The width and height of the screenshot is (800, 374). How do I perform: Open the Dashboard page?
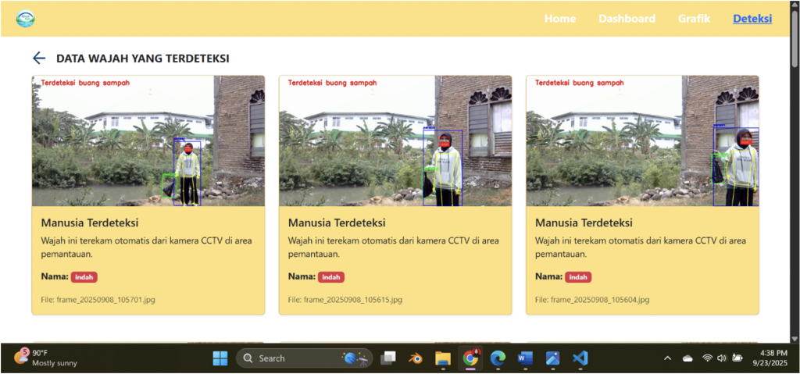627,19
